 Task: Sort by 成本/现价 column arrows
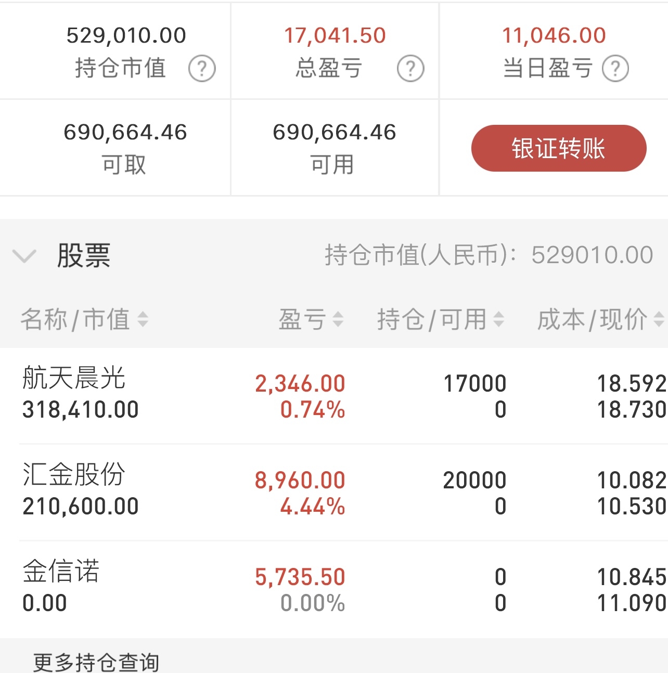(659, 319)
